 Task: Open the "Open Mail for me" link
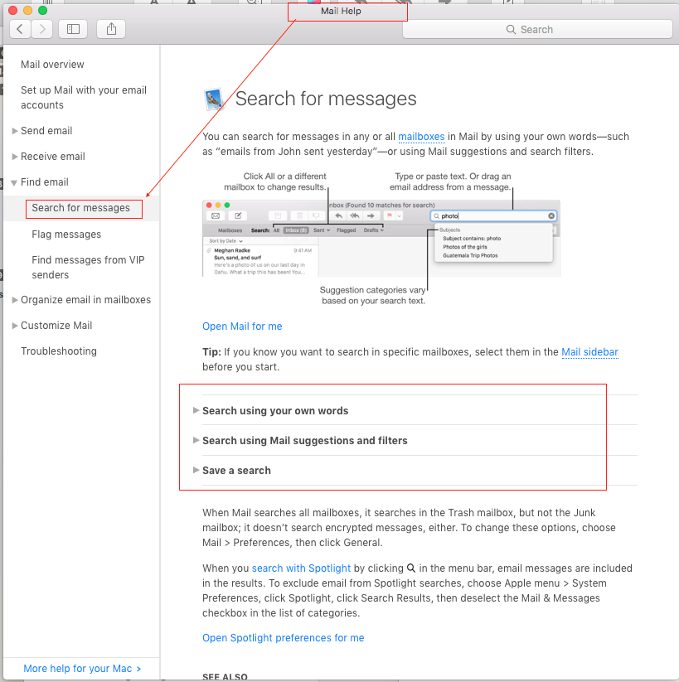[x=242, y=326]
